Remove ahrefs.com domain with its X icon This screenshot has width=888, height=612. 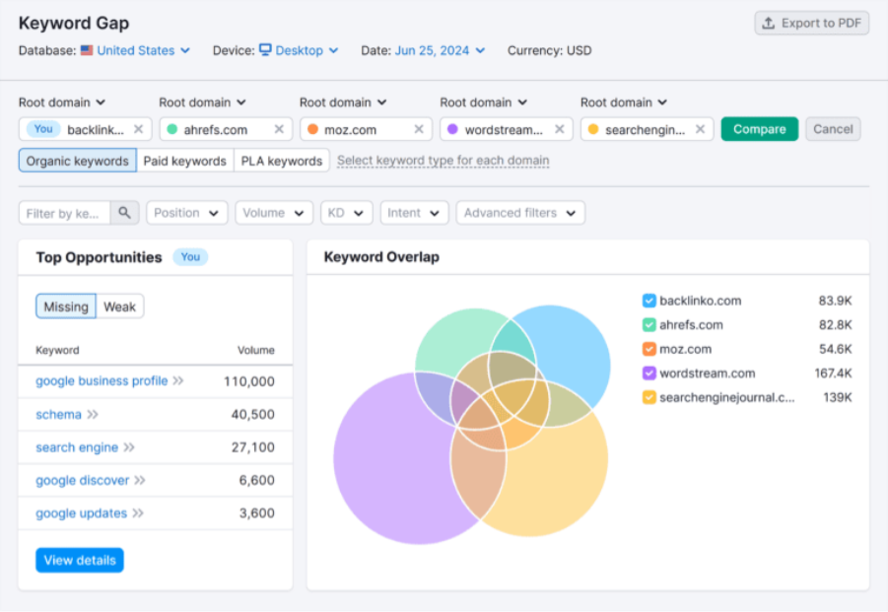coord(279,129)
